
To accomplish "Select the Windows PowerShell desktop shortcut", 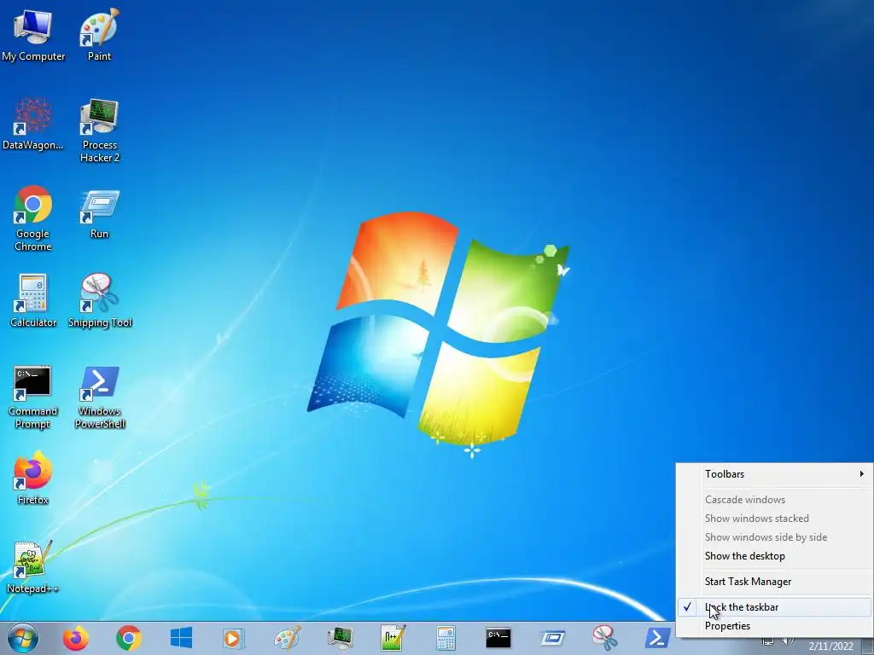I will pos(100,397).
